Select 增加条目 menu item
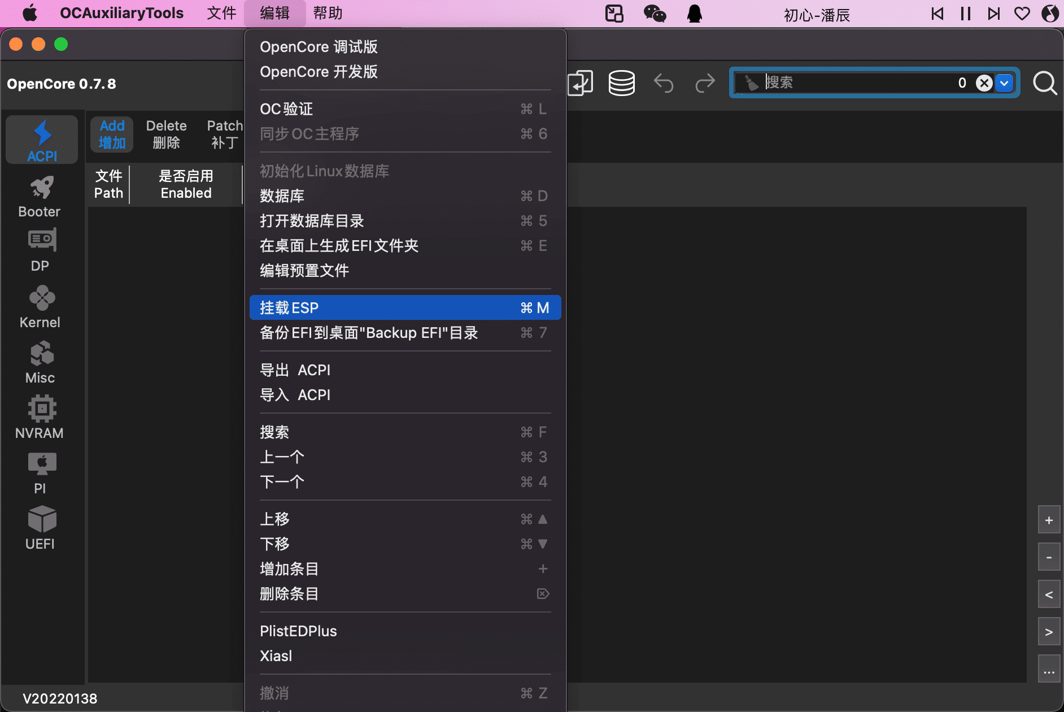Screen dimensions: 1064x712 pyautogui.click(x=405, y=569)
